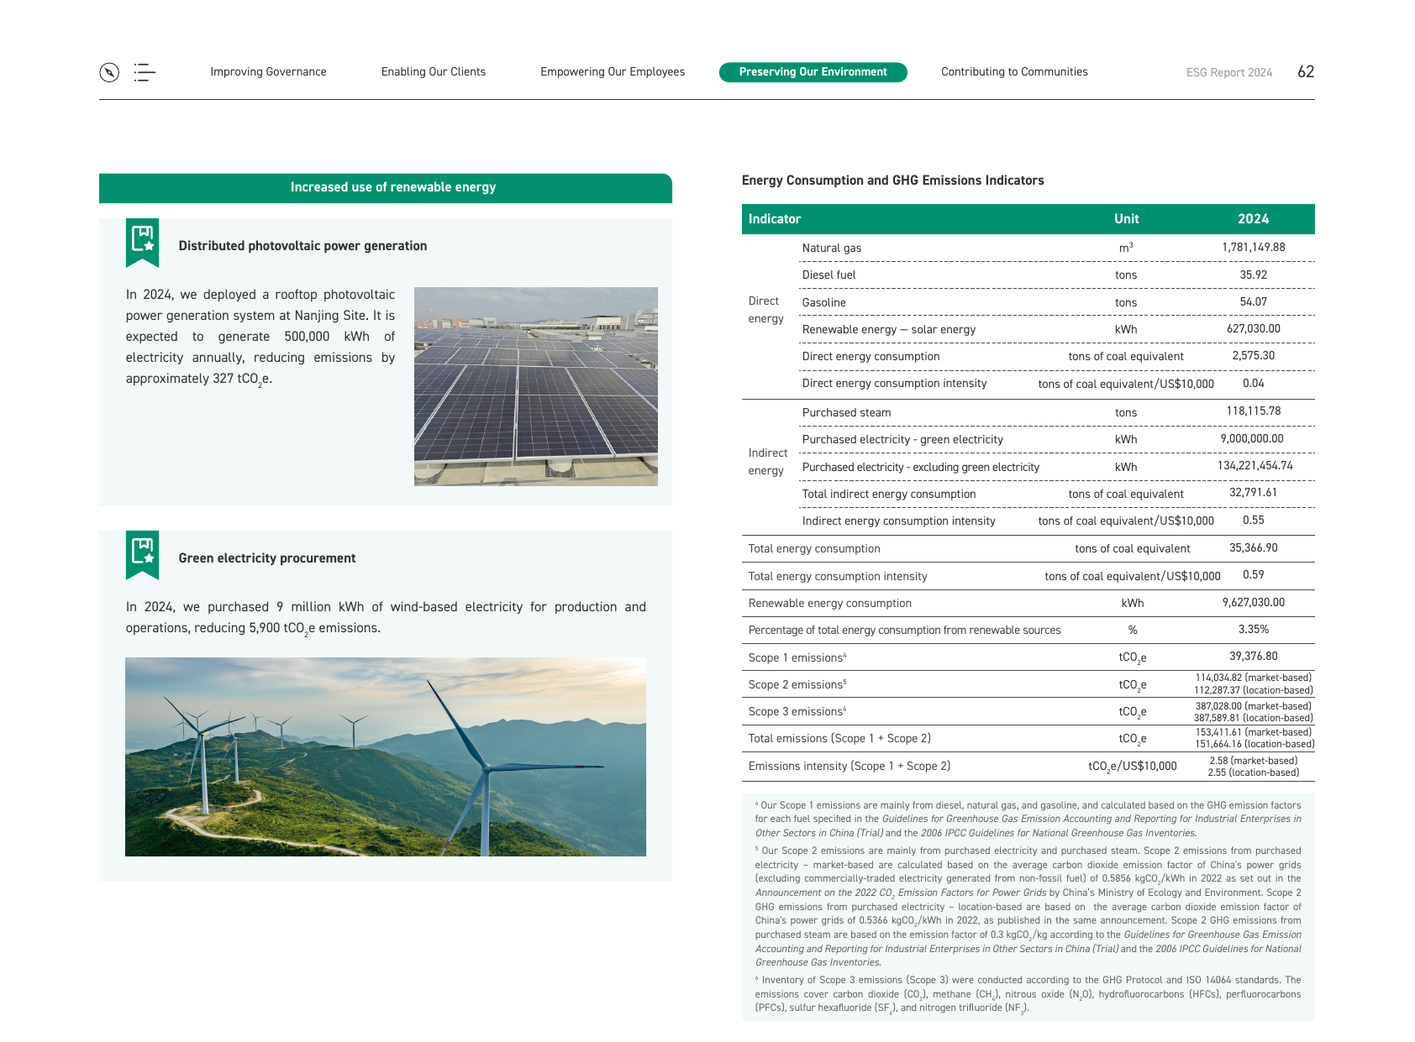This screenshot has width=1415, height=1042.
Task: Select the Preserving Our Environment tab
Action: (x=813, y=72)
